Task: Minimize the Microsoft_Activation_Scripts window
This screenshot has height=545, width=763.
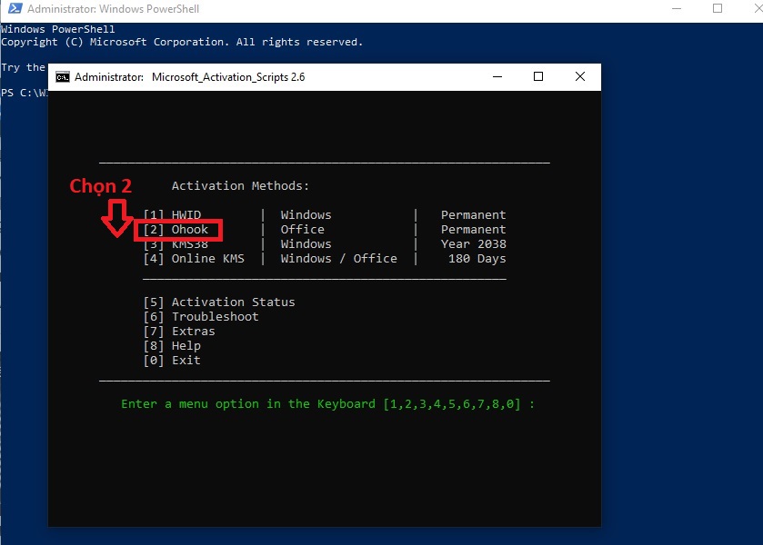Action: pos(497,77)
